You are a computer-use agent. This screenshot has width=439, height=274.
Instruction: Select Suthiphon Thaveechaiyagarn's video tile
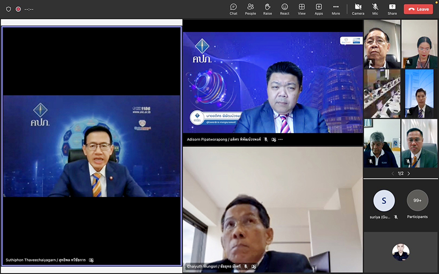click(x=91, y=146)
